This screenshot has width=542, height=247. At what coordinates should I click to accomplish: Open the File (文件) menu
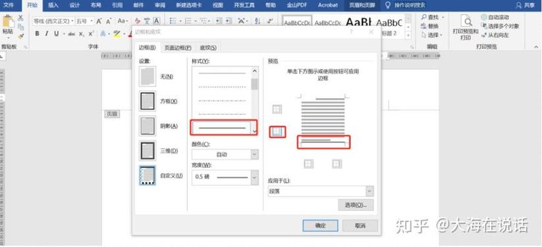pos(9,5)
